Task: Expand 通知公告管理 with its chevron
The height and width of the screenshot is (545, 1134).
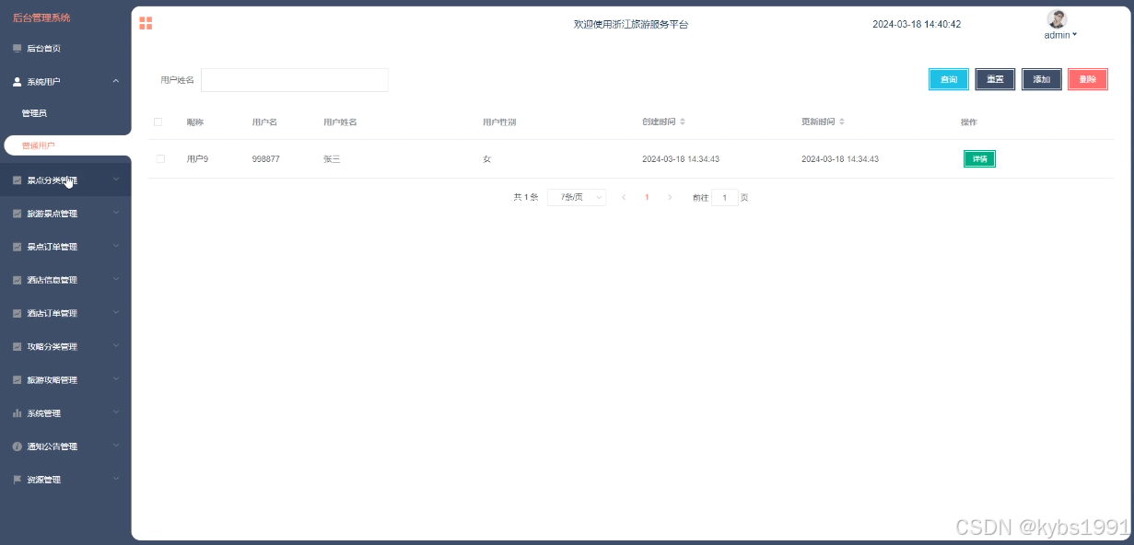Action: click(x=116, y=446)
